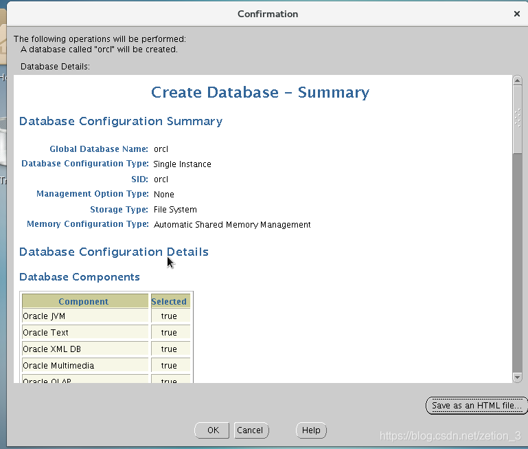Click the SID value orcl
Image resolution: width=528 pixels, height=449 pixels.
coord(161,179)
